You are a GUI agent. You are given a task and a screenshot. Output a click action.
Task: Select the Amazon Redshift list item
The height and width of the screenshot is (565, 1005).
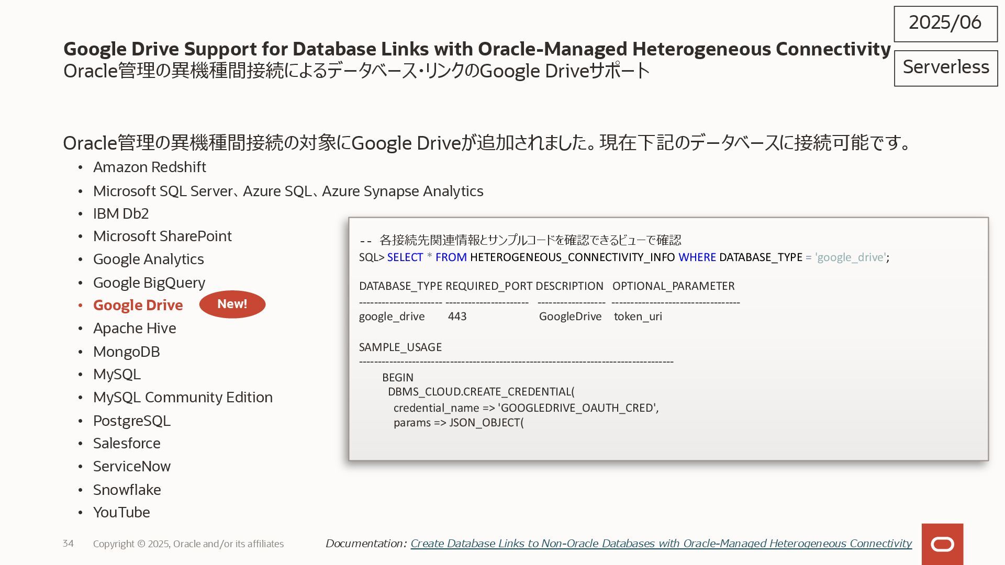tap(150, 167)
